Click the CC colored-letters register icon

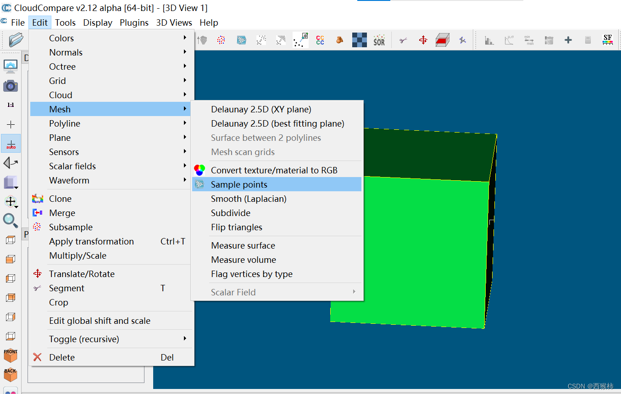click(320, 40)
